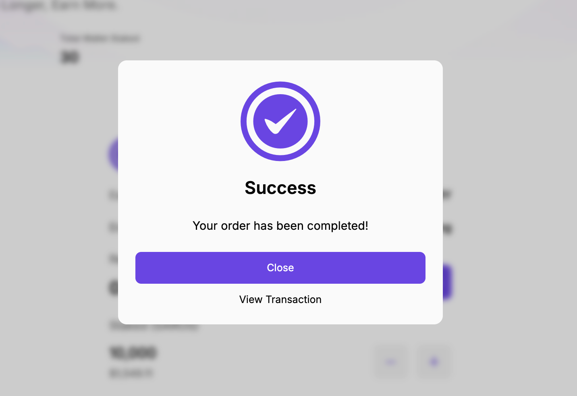The image size is (577, 396).
Task: Click the blurred text right of the Success heading
Action: 447,195
